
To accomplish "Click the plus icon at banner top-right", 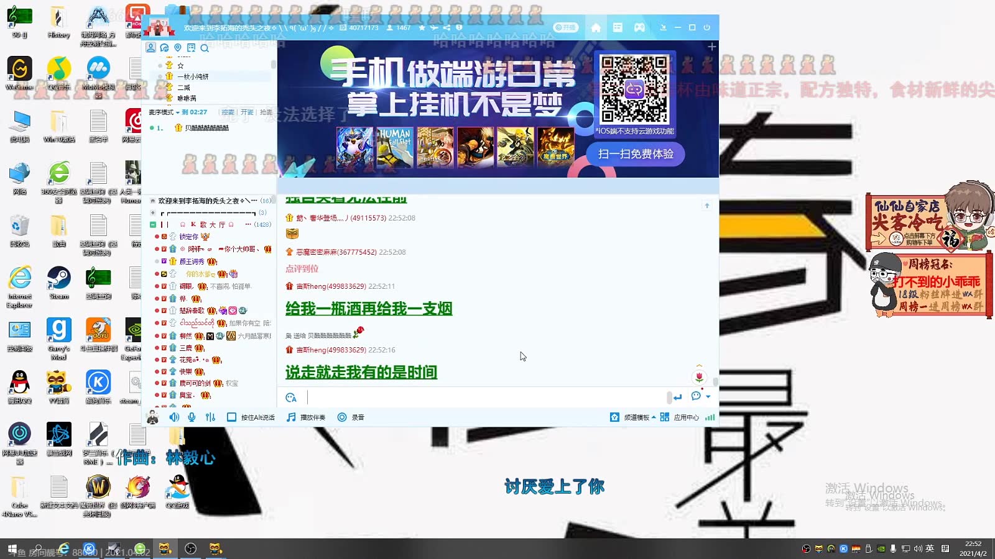I will (712, 47).
